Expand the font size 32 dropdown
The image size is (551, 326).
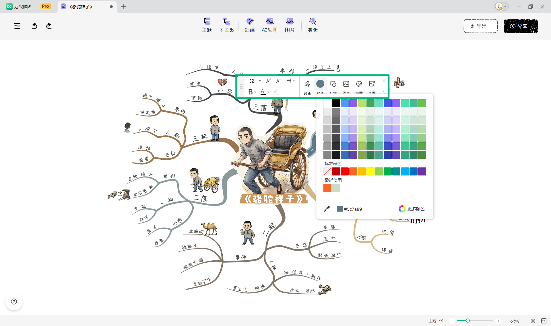pyautogui.click(x=259, y=81)
